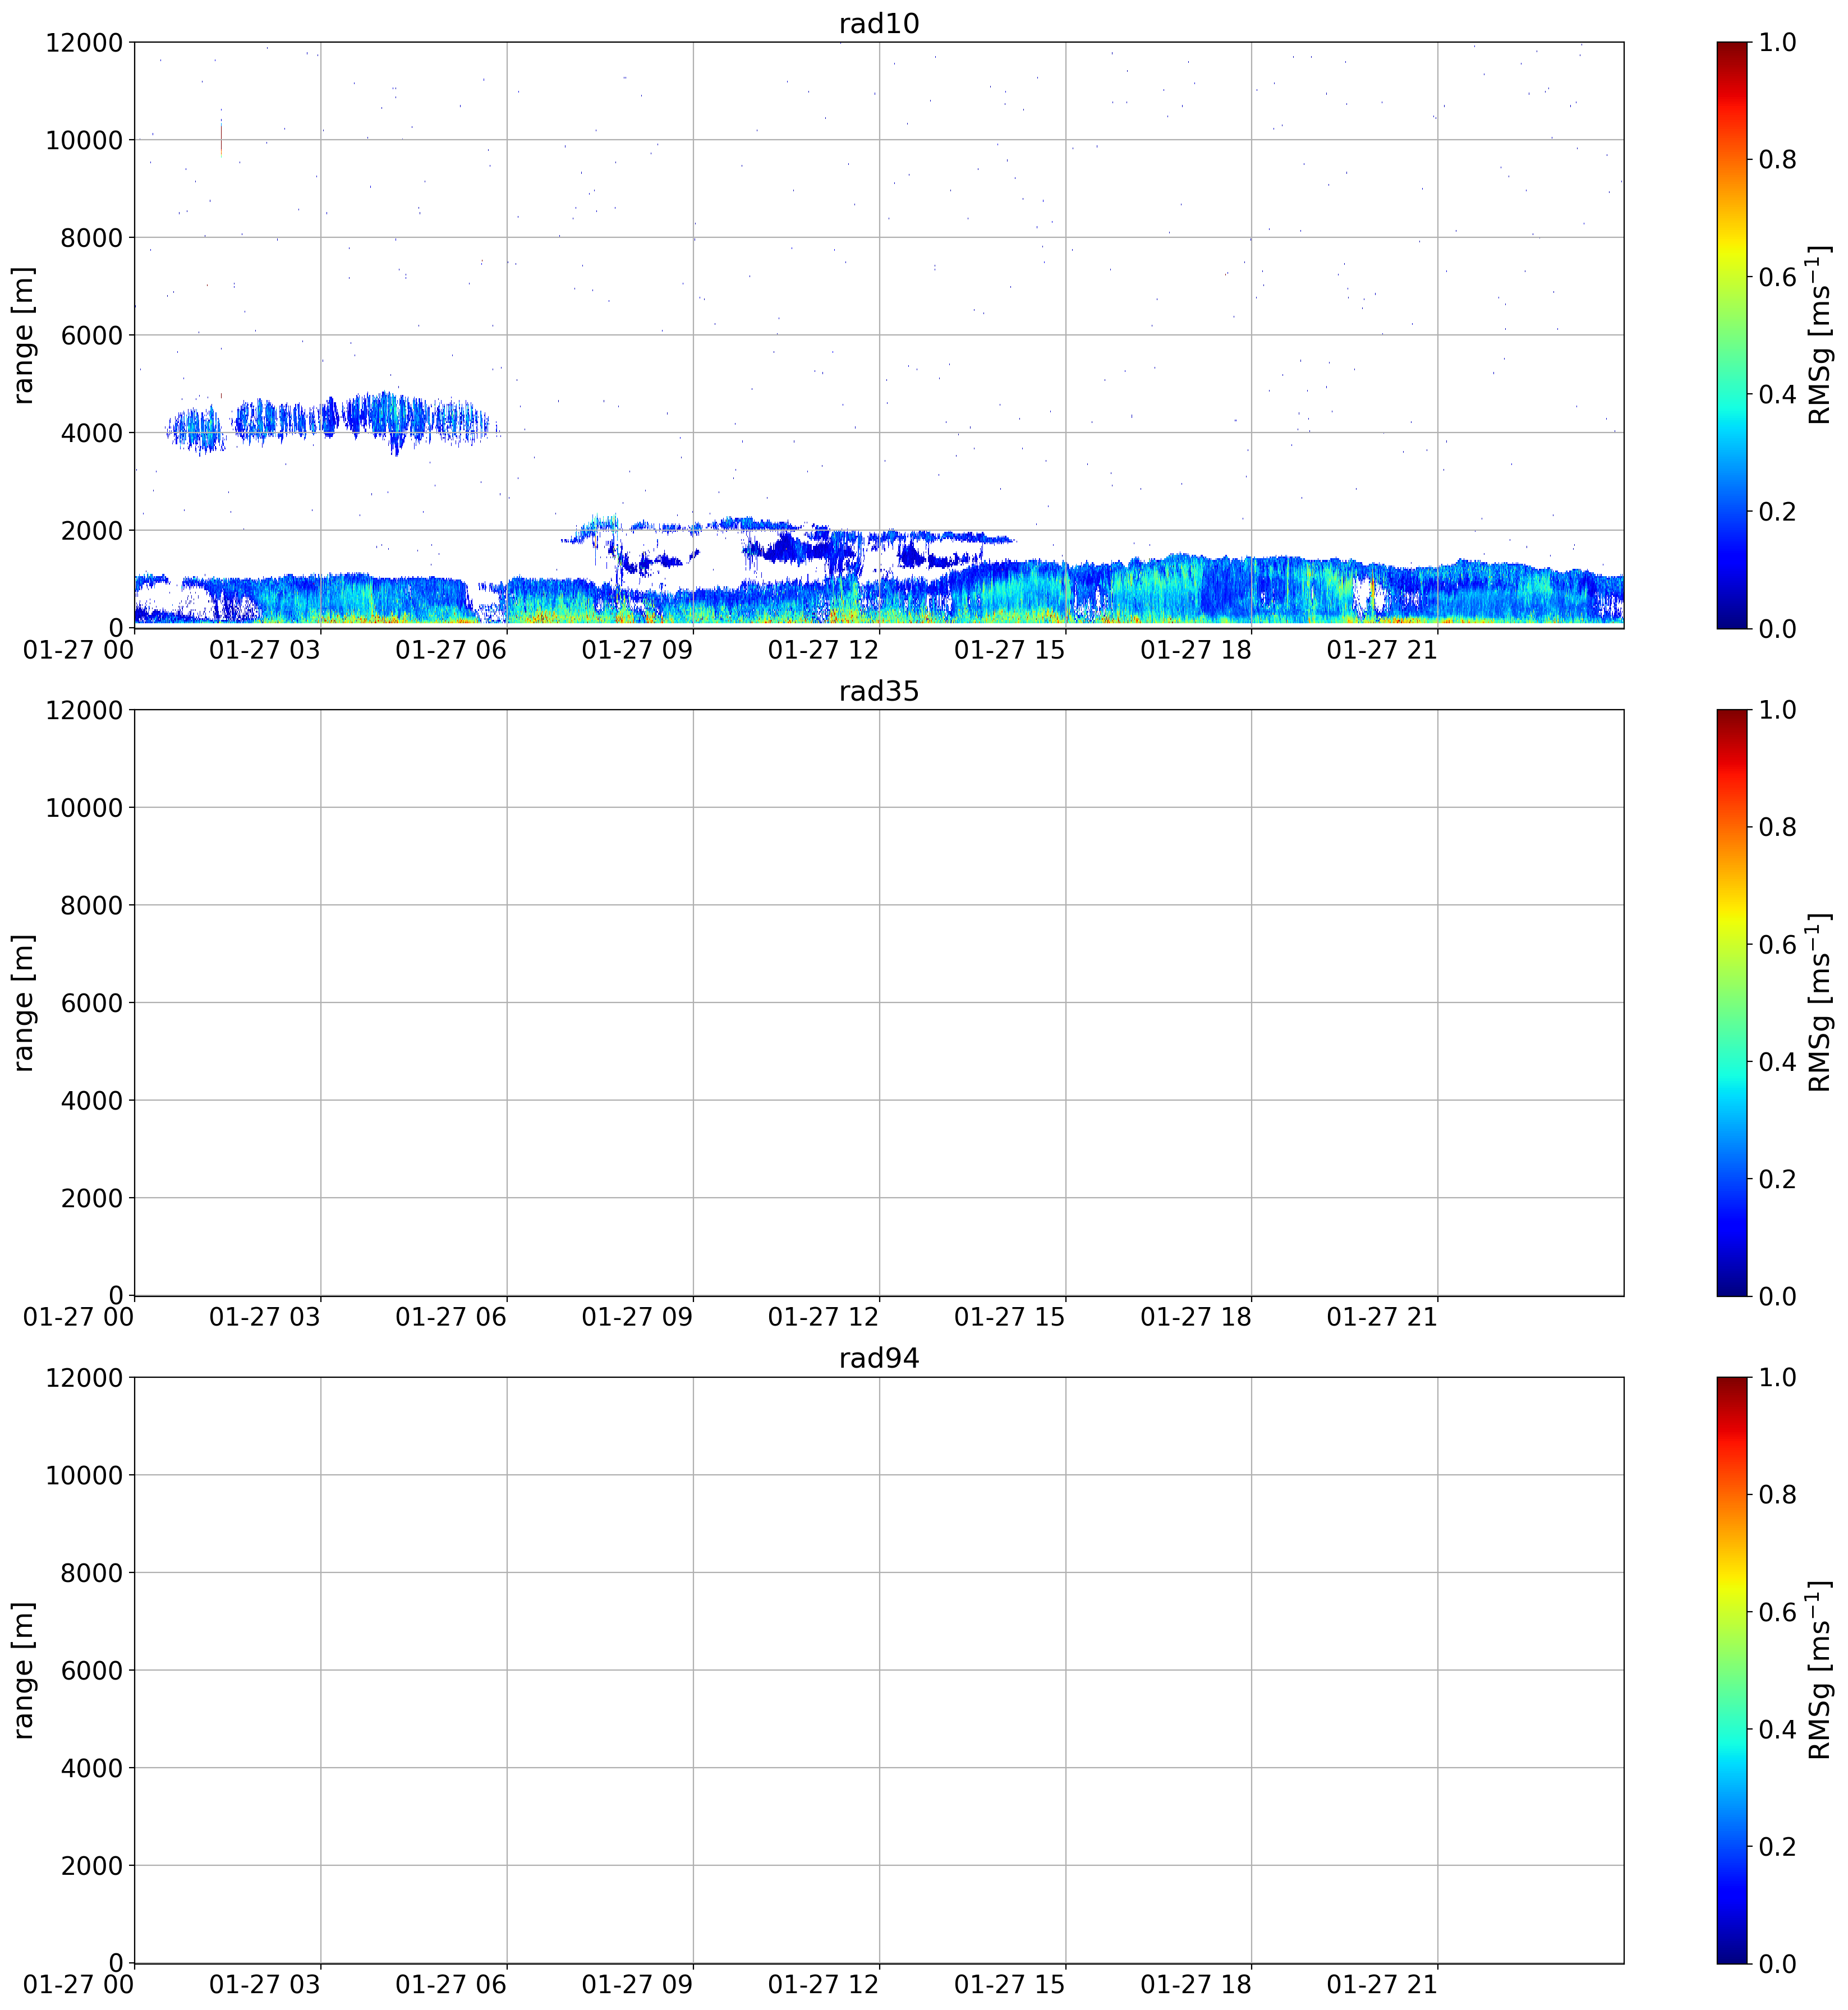Click the 01-27 12 tick under rad10 plot
Screen dimensions: 1848x2010
tap(824, 650)
